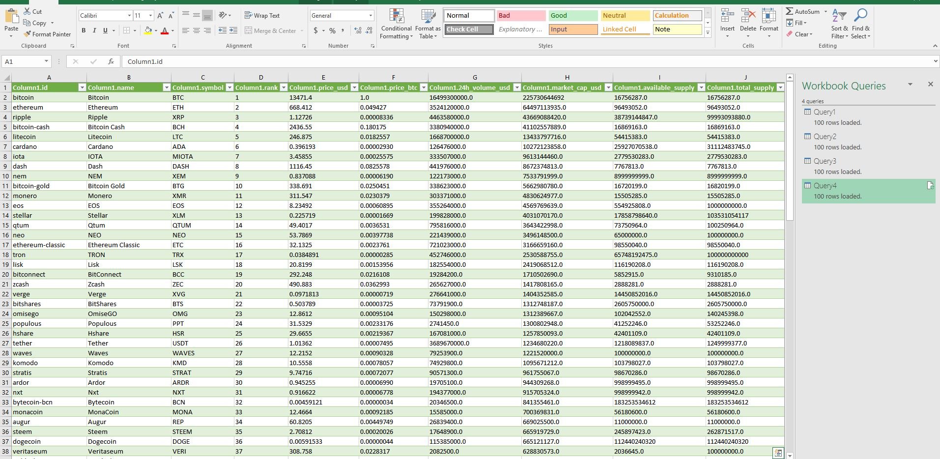Image resolution: width=940 pixels, height=459 pixels.
Task: Open the Font name dropdown (Calibri)
Action: point(129,16)
